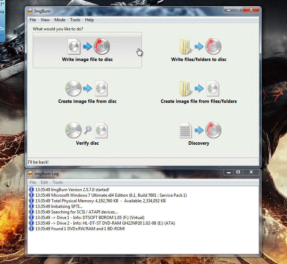Click the folder icon in Create image file from files/folders
The image size is (287, 264).
185,89
